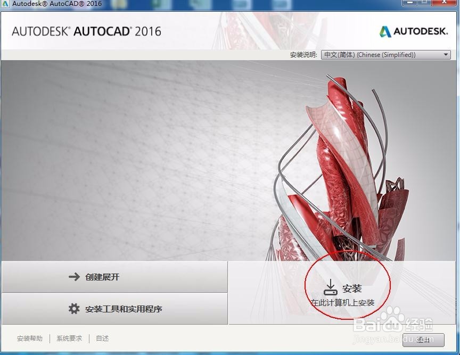Screen dimensions: 460x355
Task: Open the 安装帮助 link
Action: point(30,339)
